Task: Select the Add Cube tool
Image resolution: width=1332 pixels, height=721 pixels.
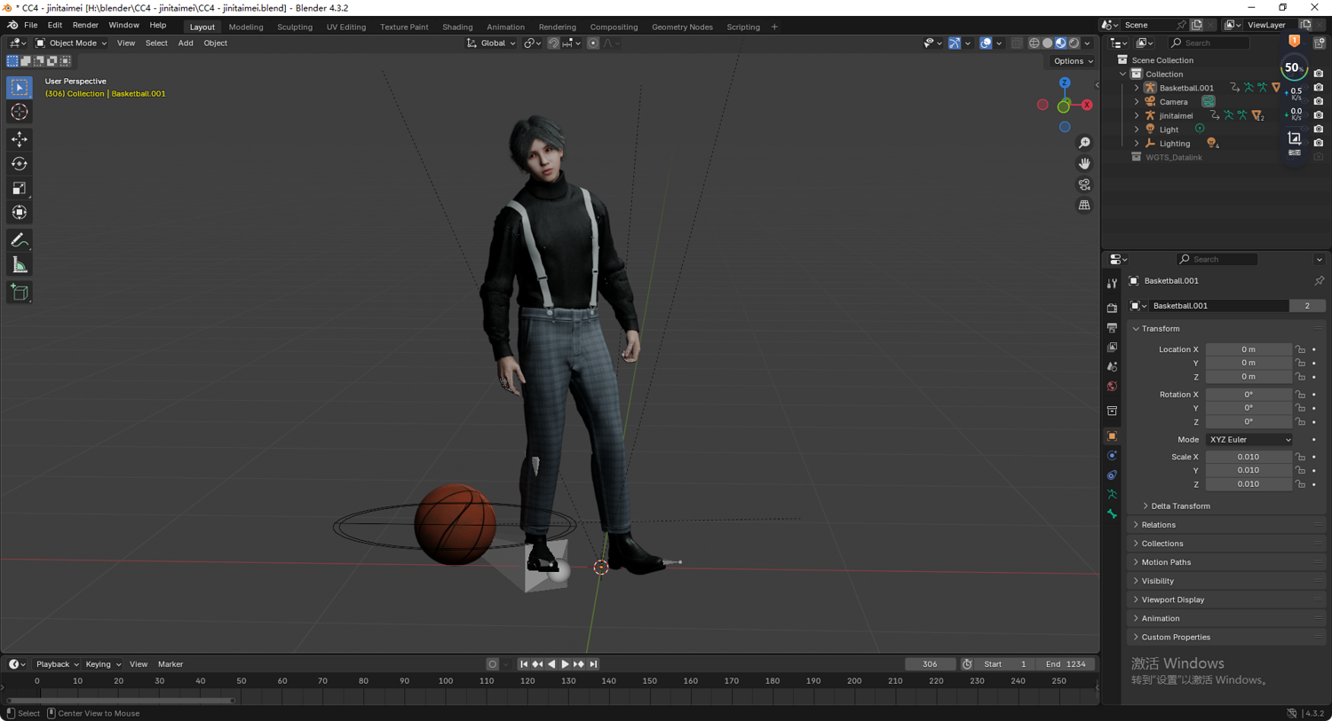Action: pyautogui.click(x=20, y=293)
